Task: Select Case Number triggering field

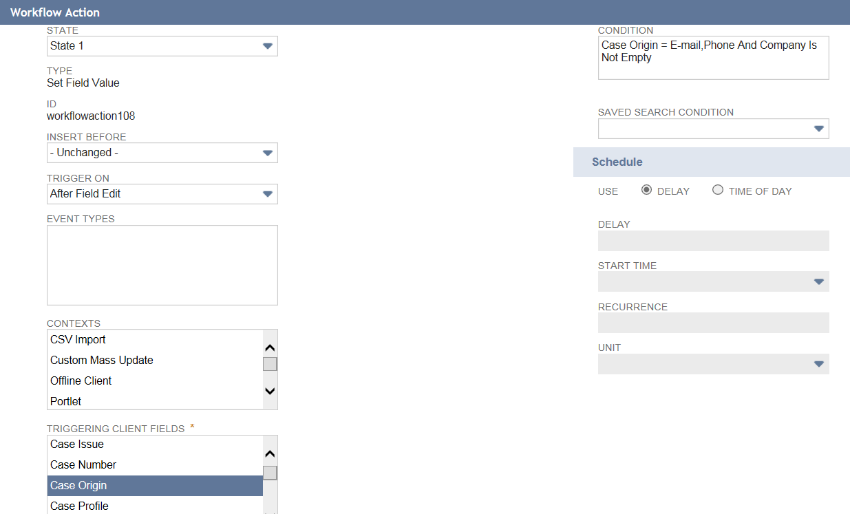Action: pyautogui.click(x=83, y=465)
